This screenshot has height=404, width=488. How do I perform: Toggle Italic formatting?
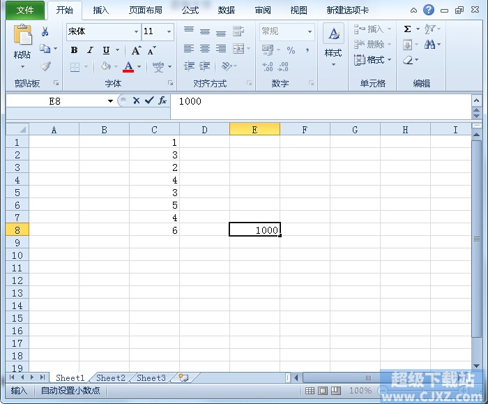90,50
